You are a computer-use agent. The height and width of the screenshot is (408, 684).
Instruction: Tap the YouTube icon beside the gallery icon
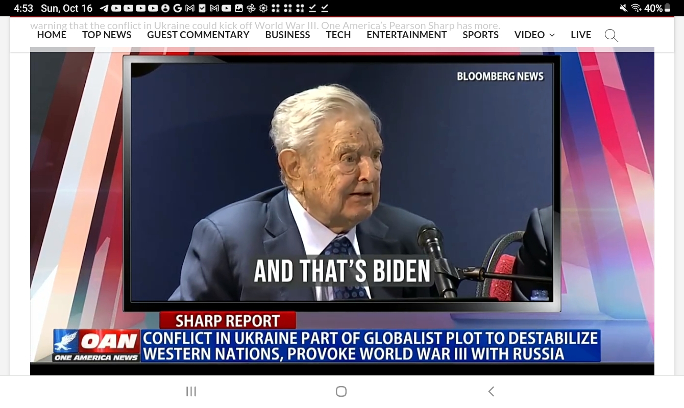tap(227, 8)
